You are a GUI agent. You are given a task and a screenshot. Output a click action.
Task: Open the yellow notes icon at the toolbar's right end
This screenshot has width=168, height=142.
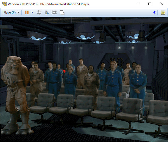163,13
